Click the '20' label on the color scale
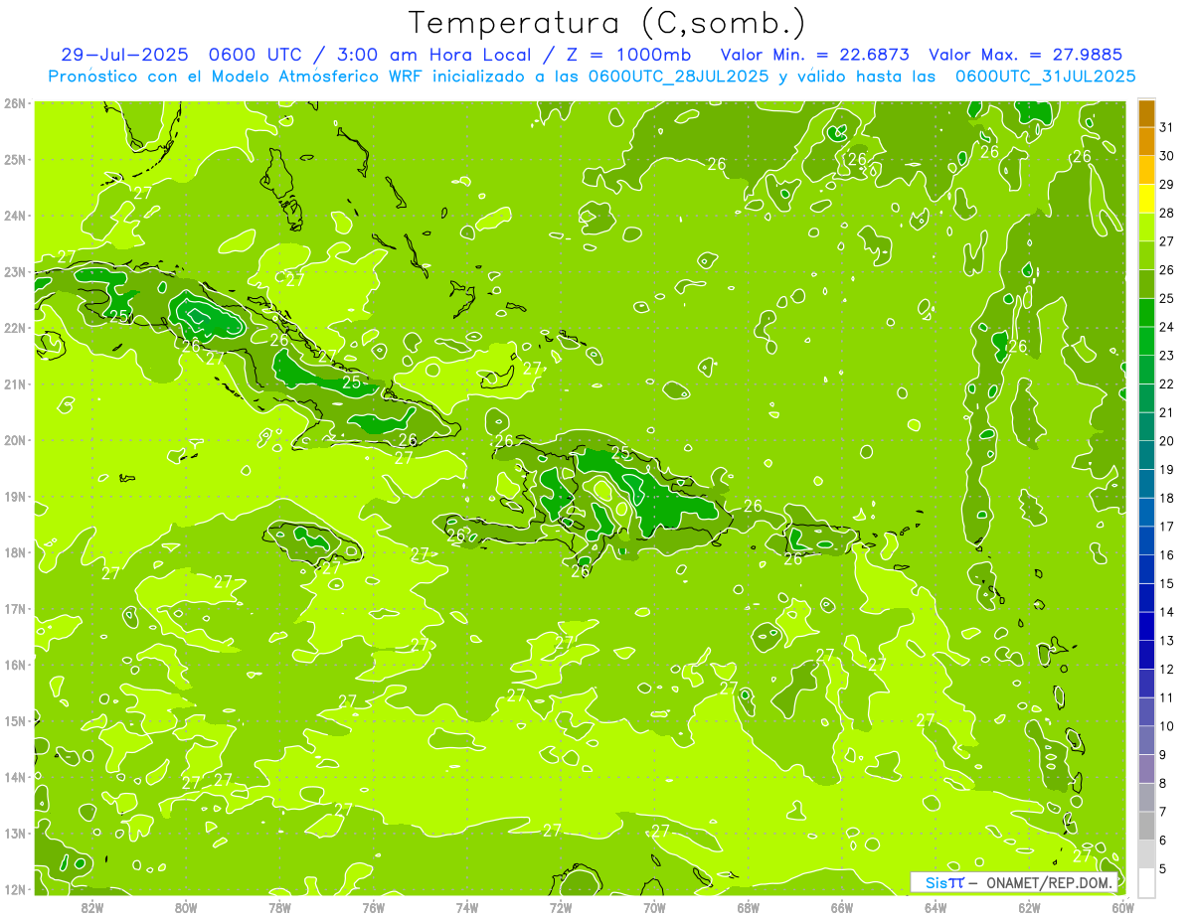The image size is (1193, 921). pyautogui.click(x=1167, y=441)
